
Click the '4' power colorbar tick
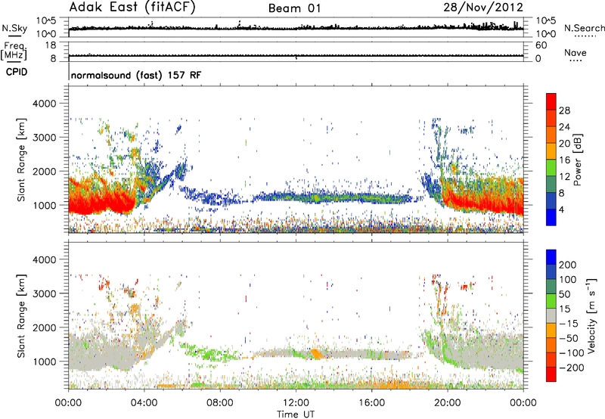pyautogui.click(x=561, y=209)
